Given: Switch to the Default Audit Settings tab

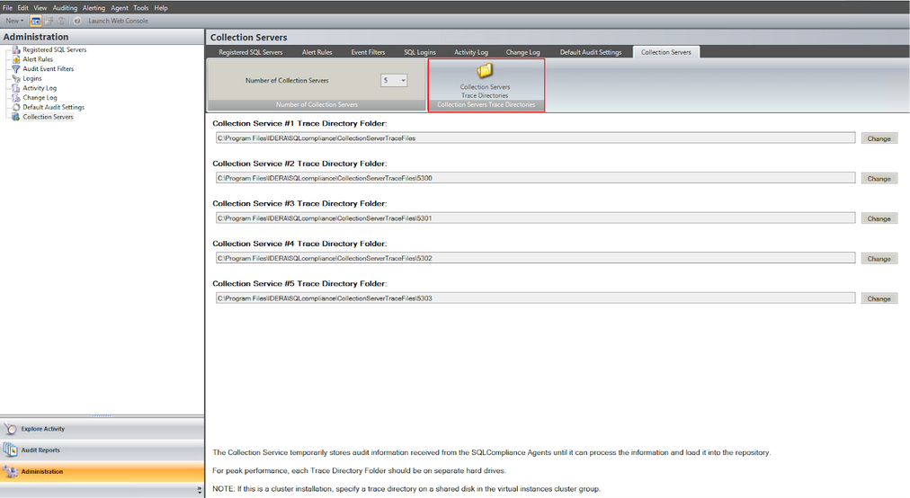Looking at the screenshot, I should point(590,52).
